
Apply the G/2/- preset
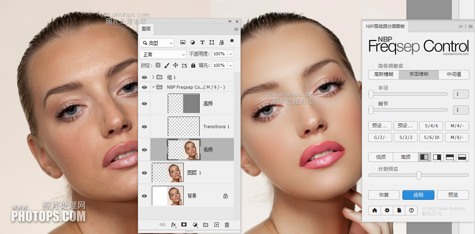click(x=380, y=137)
